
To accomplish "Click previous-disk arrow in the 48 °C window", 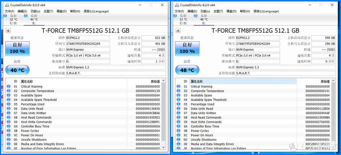I will click(x=178, y=31).
